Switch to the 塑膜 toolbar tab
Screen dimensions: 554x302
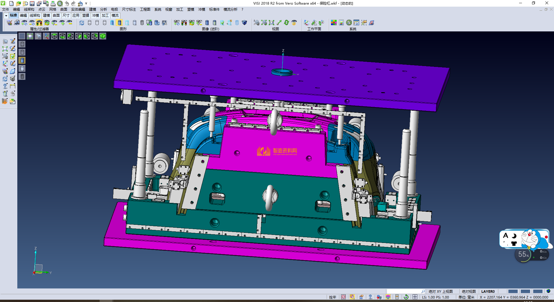click(x=86, y=16)
